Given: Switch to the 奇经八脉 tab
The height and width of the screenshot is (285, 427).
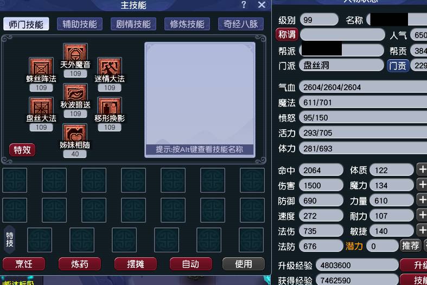Looking at the screenshot, I should click(x=241, y=24).
